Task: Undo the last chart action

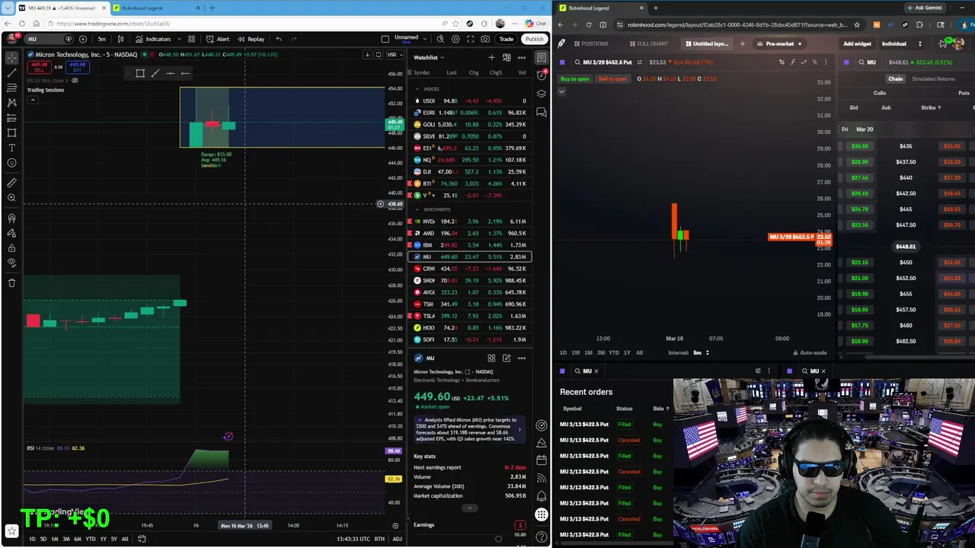Action: click(x=279, y=39)
